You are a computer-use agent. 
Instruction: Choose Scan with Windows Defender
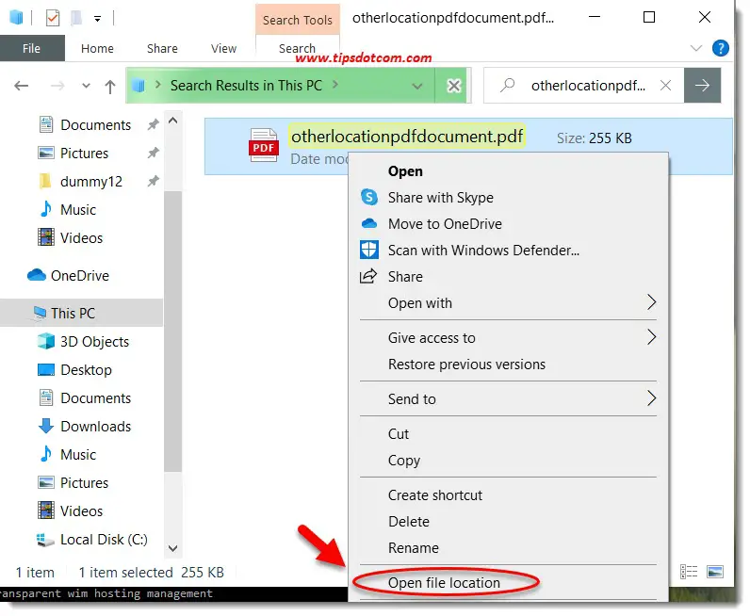pyautogui.click(x=483, y=251)
